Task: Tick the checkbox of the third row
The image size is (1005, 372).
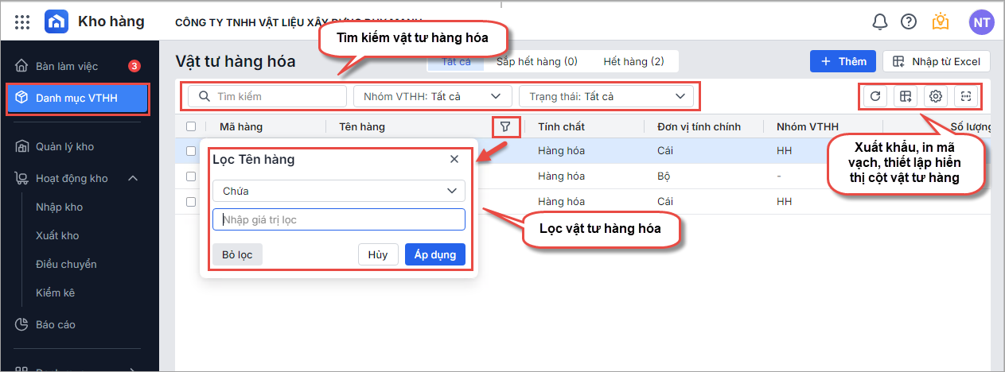Action: pos(191,202)
